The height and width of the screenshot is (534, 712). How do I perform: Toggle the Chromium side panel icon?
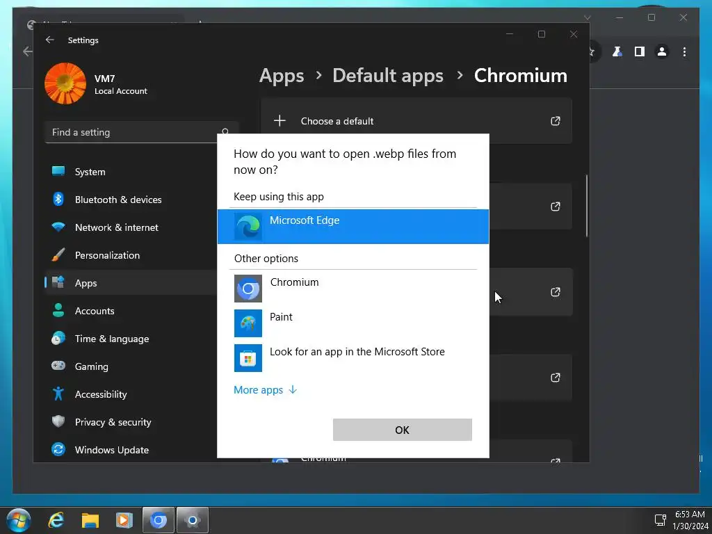pos(640,51)
